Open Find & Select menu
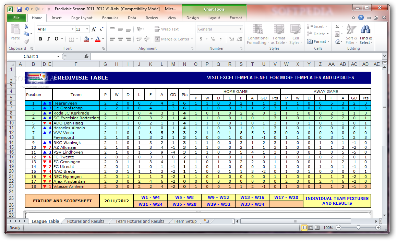 tap(366, 34)
